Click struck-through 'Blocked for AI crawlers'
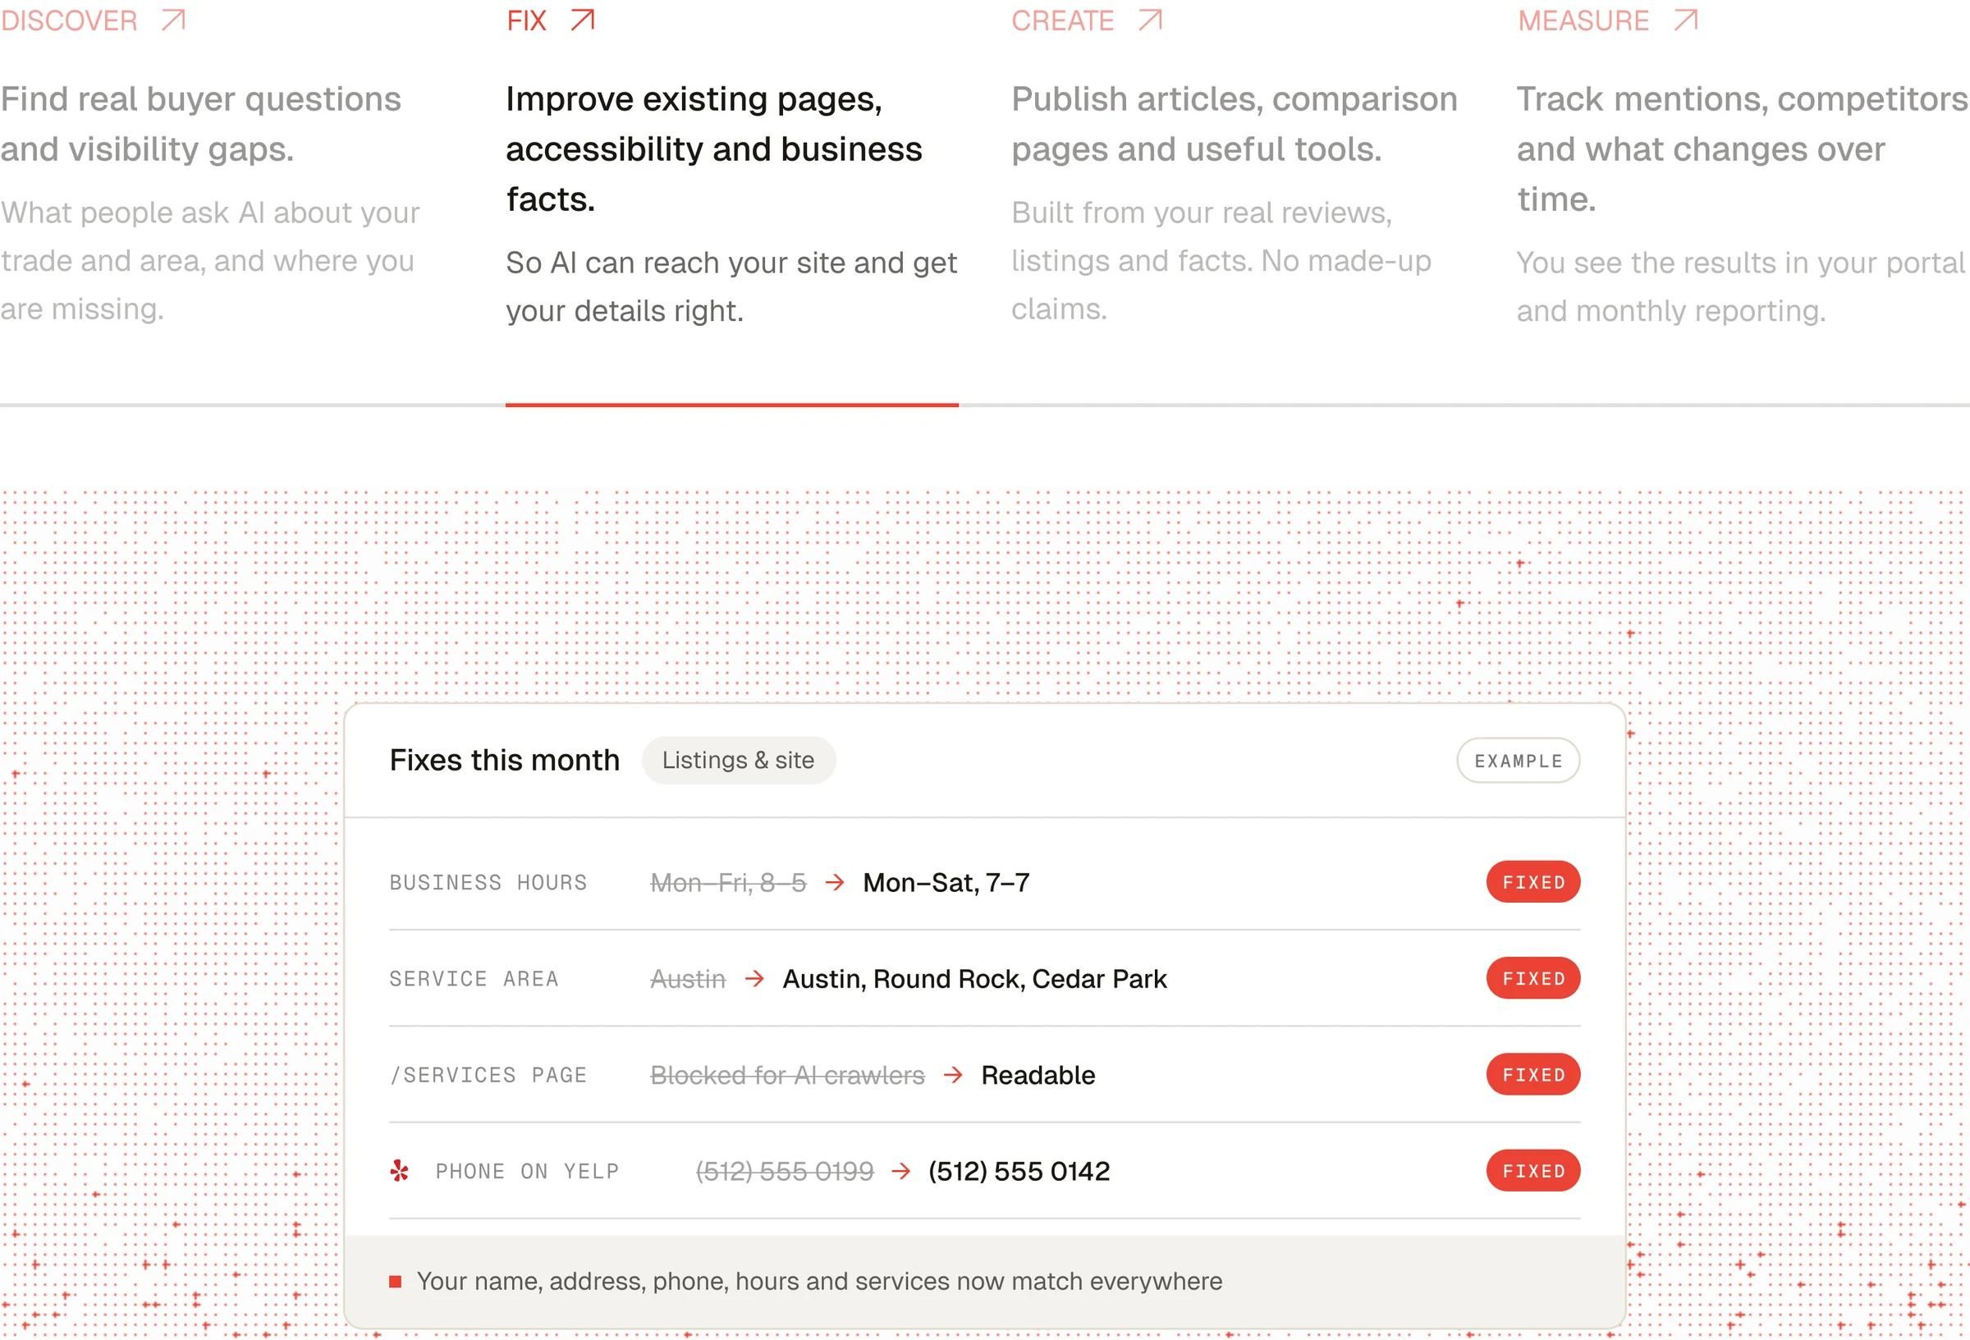The image size is (1970, 1340). [787, 1075]
